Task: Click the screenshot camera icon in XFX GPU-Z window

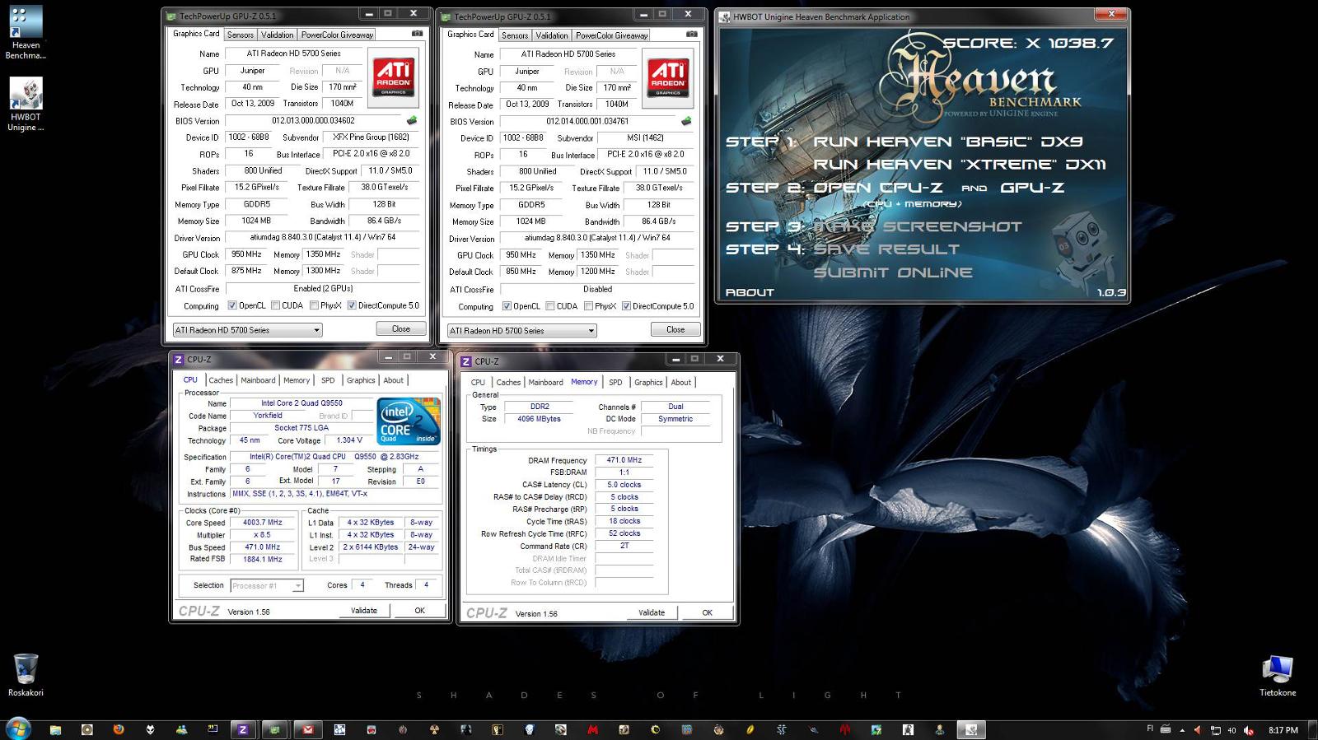Action: (x=418, y=34)
